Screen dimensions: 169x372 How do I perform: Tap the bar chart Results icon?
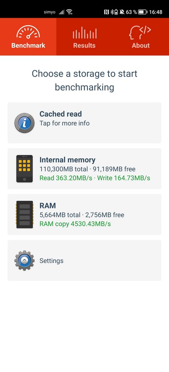pyautogui.click(x=84, y=33)
